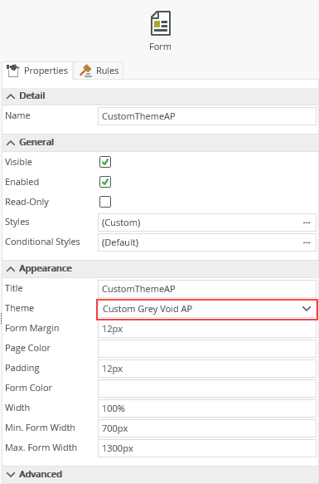The height and width of the screenshot is (484, 319).
Task: Click the Form Color field
Action: (x=207, y=389)
